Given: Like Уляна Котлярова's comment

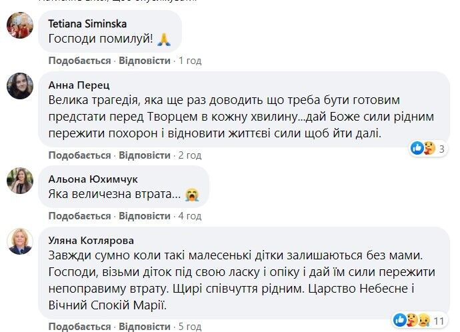Looking at the screenshot, I should point(79,327).
